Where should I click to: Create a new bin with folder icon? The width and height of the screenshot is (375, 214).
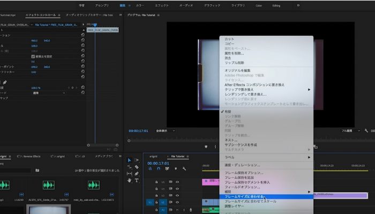[37, 170]
